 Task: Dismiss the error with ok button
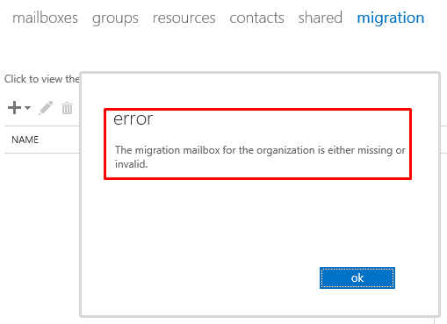(x=357, y=277)
